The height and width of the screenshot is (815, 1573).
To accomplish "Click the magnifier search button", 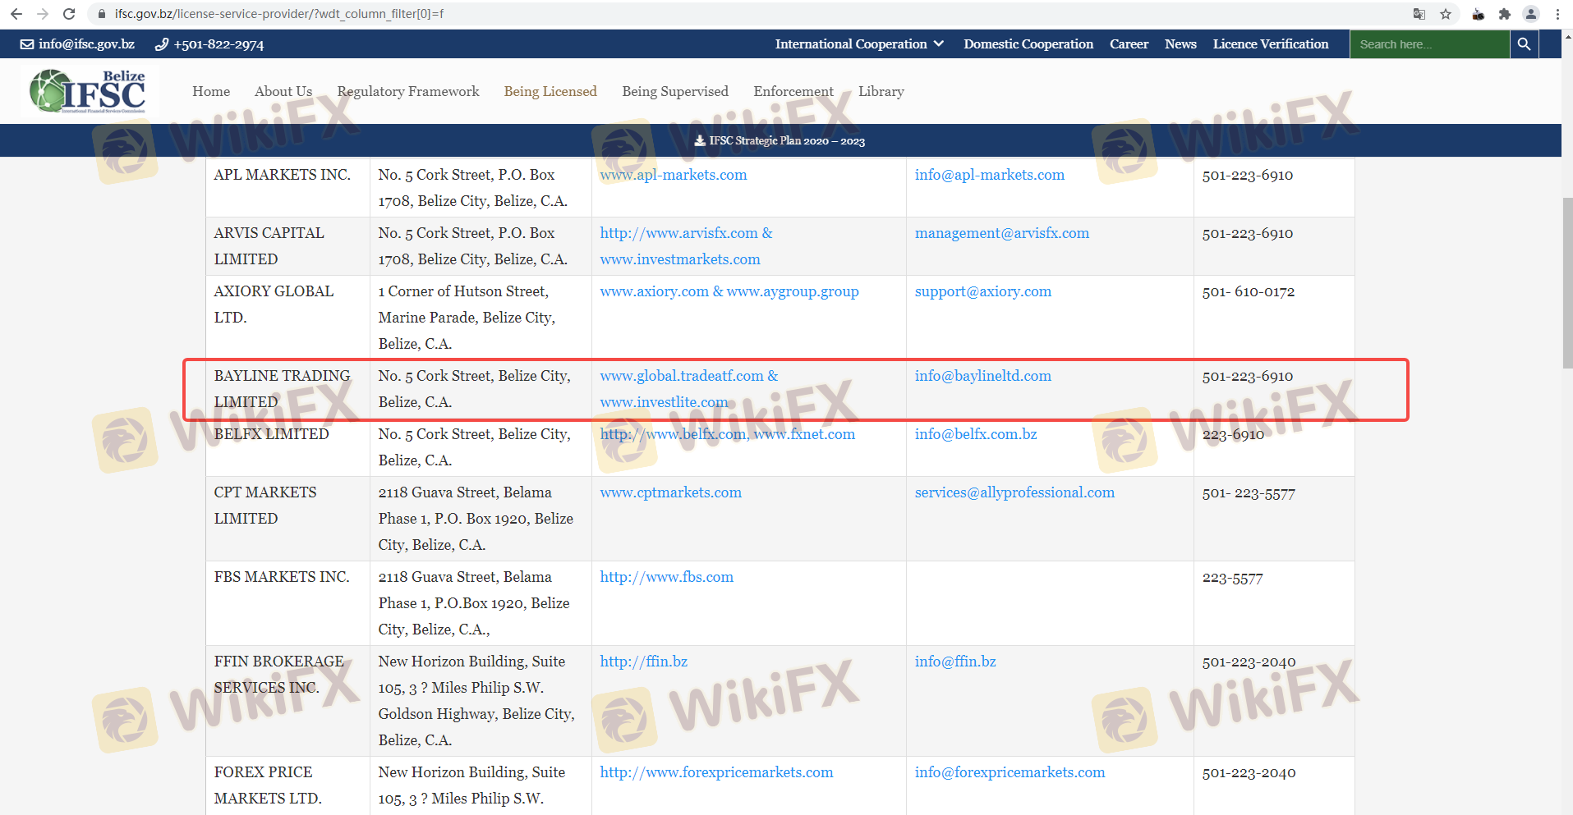I will coord(1524,44).
